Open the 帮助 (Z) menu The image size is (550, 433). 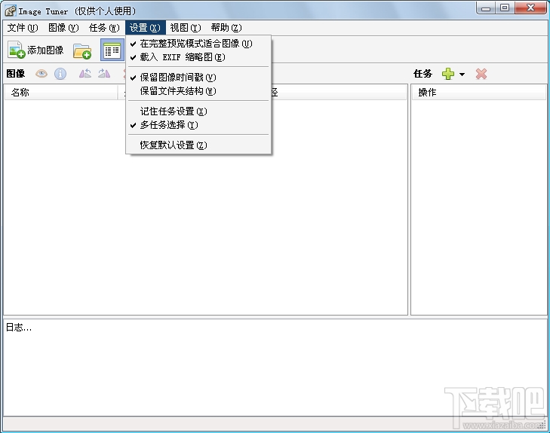pyautogui.click(x=226, y=28)
